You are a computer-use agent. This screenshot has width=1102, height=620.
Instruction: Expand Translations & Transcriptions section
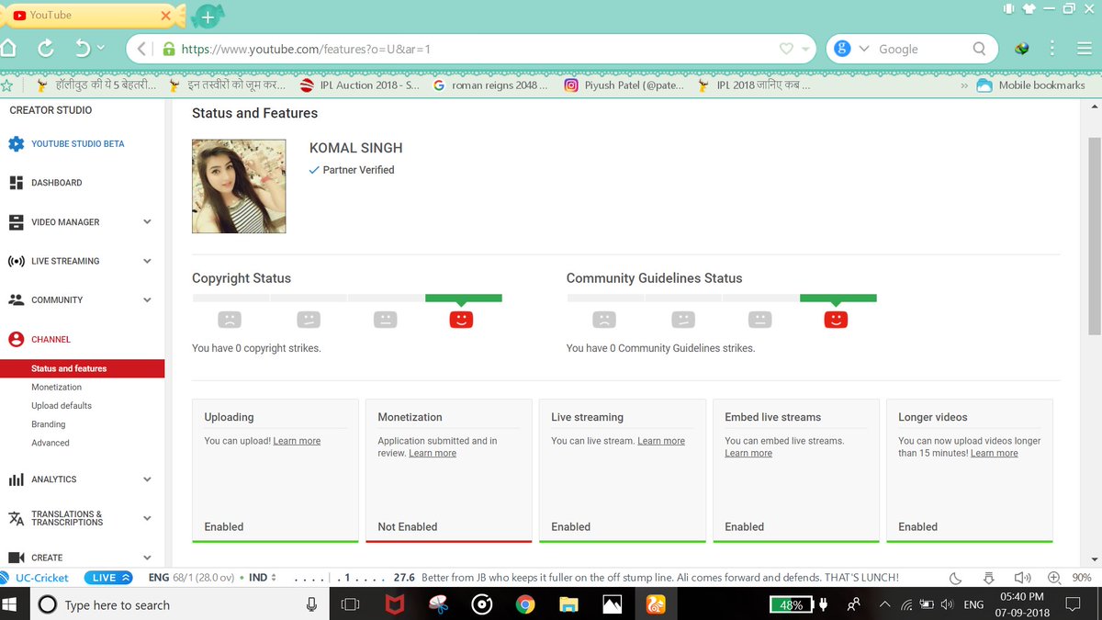(x=147, y=518)
